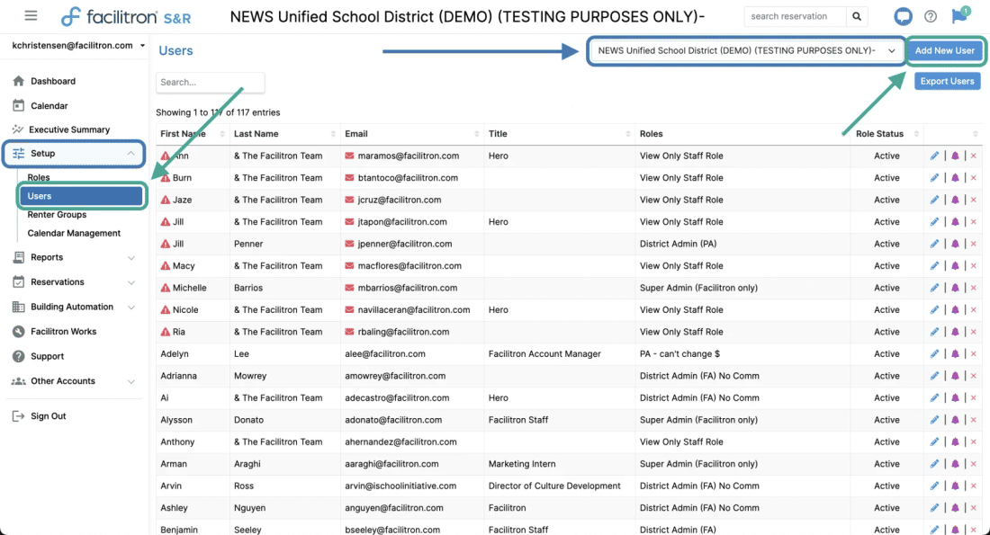Click the Add New User button
The image size is (990, 535).
pos(944,50)
